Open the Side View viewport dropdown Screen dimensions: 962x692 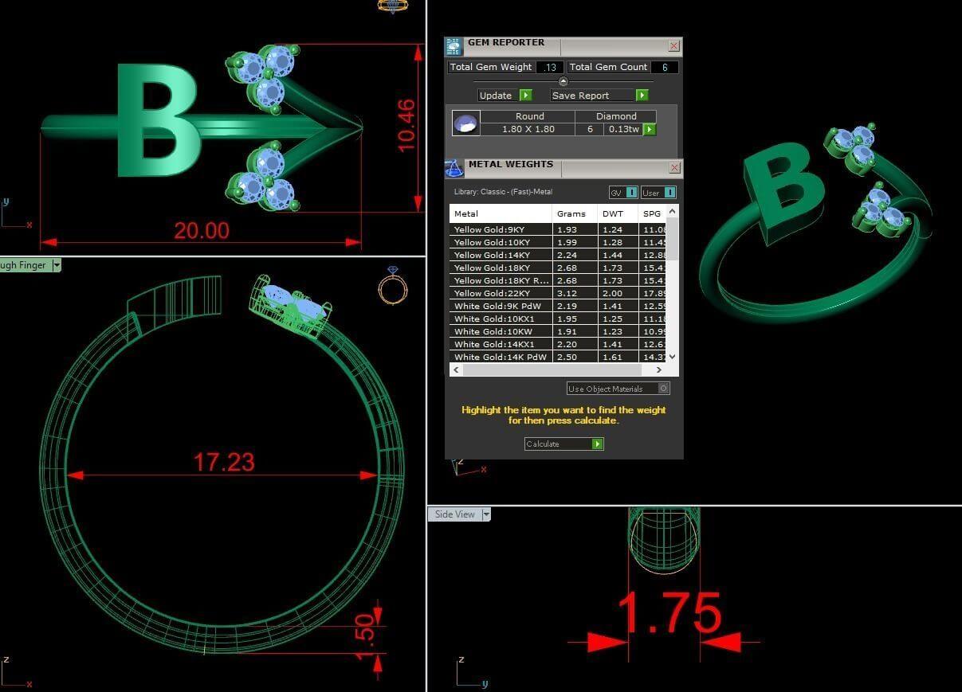click(486, 514)
